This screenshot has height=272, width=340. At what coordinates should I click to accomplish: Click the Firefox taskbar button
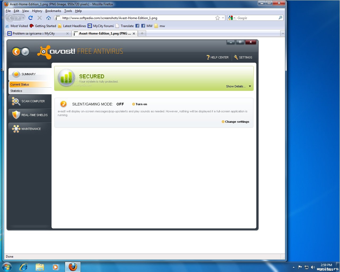pos(73,267)
